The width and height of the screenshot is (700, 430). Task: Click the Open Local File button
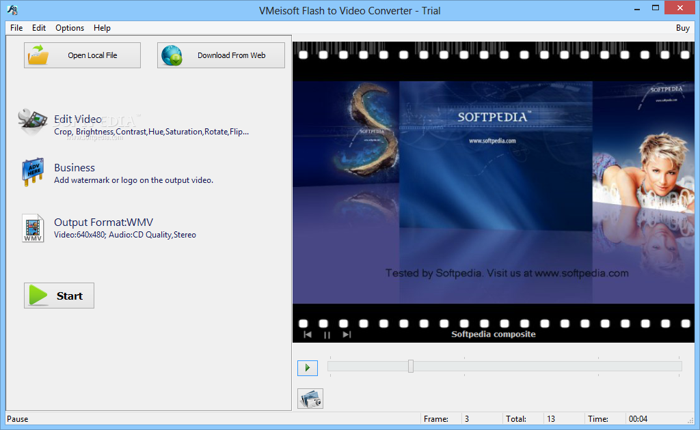coord(82,55)
